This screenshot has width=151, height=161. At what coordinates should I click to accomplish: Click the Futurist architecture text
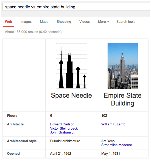coord(65,141)
